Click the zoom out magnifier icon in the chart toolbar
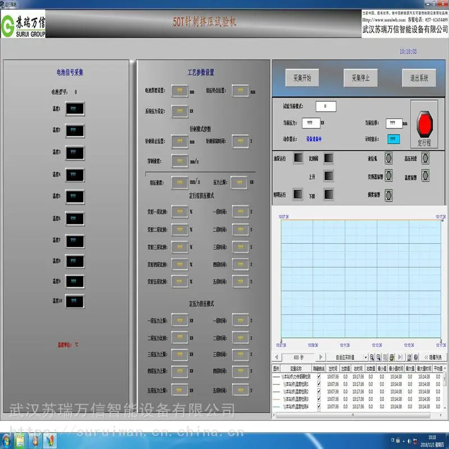 378,357
